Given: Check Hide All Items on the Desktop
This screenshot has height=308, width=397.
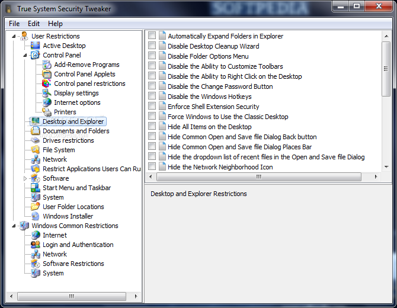Looking at the screenshot, I should pyautogui.click(x=152, y=126).
